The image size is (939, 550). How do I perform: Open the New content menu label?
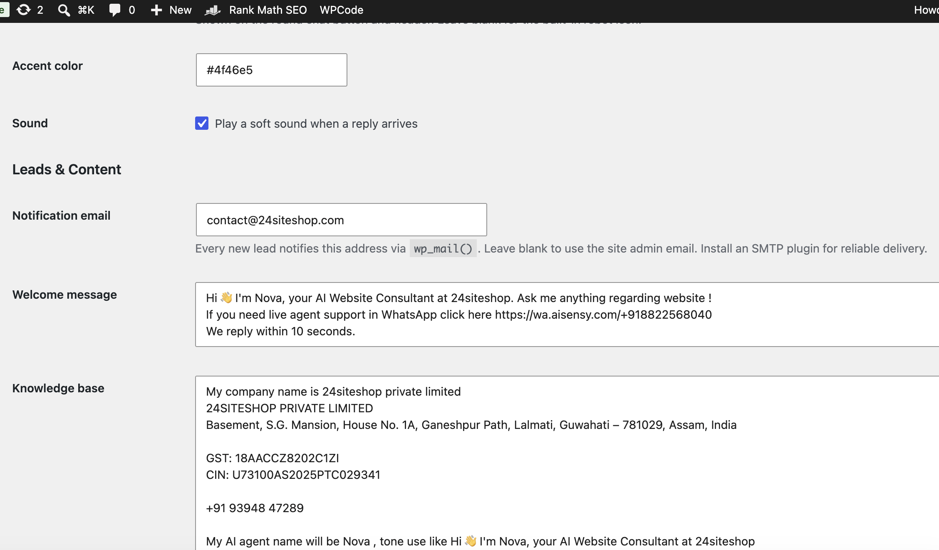pos(180,10)
